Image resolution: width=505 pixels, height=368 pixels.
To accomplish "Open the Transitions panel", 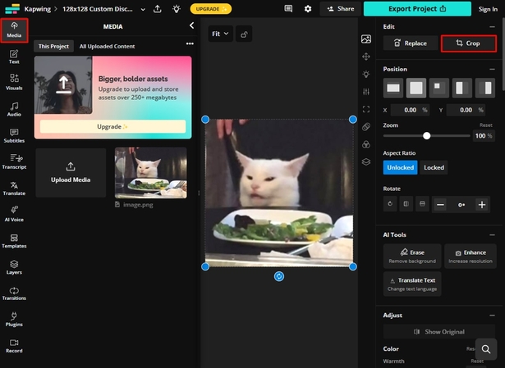I will pos(14,293).
